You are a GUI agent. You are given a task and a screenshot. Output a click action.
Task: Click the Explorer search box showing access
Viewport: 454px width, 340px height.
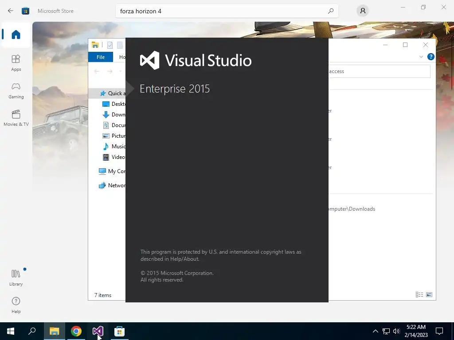pyautogui.click(x=380, y=71)
